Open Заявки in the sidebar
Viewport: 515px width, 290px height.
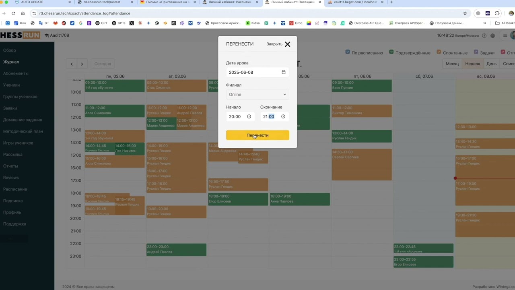click(10, 108)
